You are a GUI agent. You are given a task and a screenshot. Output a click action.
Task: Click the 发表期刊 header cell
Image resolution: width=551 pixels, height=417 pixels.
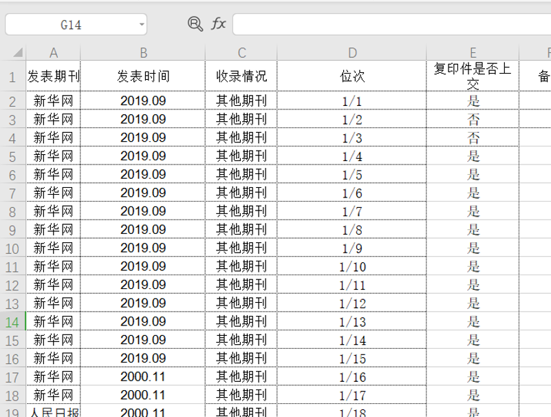[54, 76]
